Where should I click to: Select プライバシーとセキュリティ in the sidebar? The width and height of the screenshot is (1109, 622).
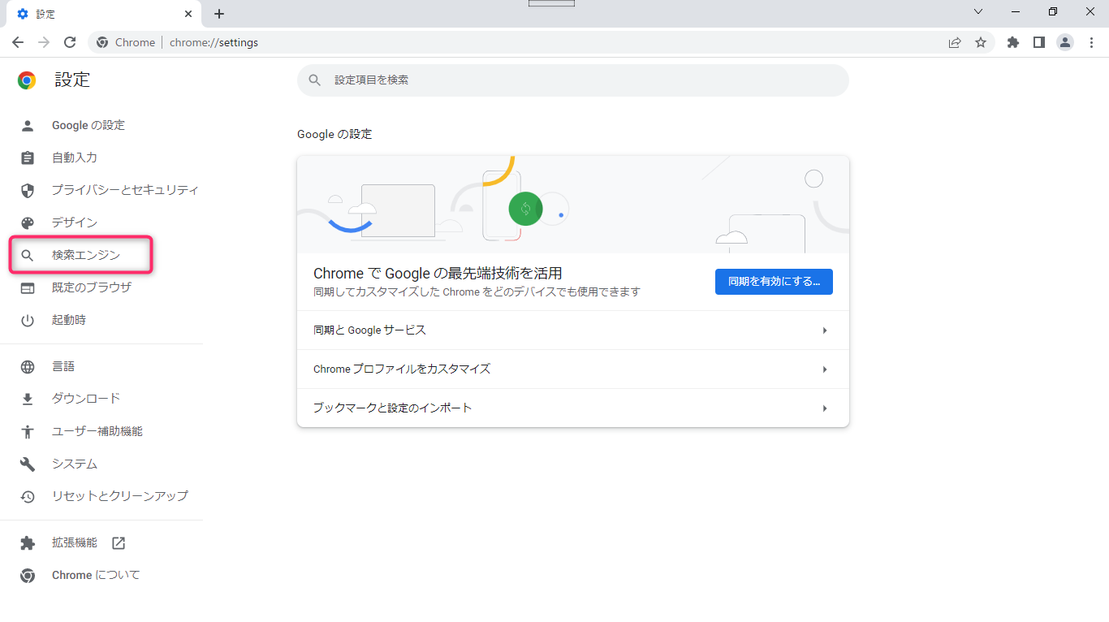coord(124,190)
